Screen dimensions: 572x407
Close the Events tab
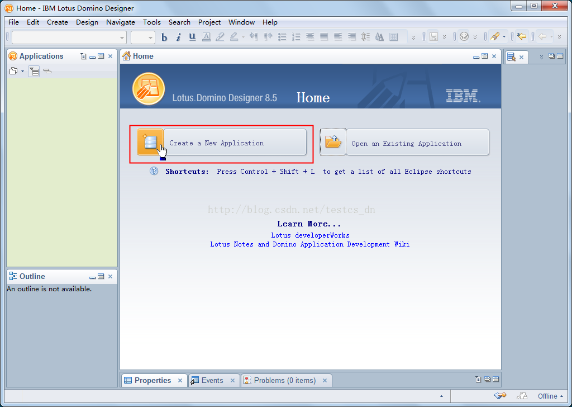[x=232, y=380]
